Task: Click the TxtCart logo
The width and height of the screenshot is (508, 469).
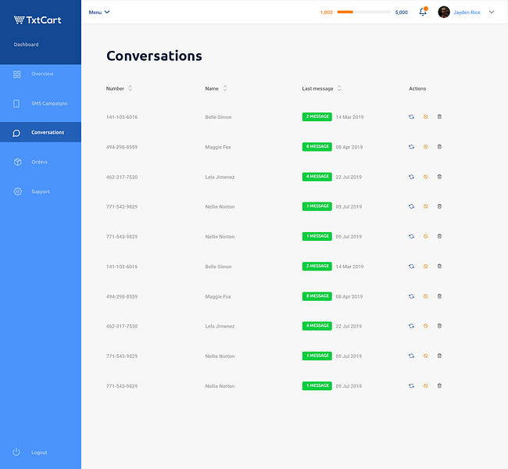Action: 38,20
